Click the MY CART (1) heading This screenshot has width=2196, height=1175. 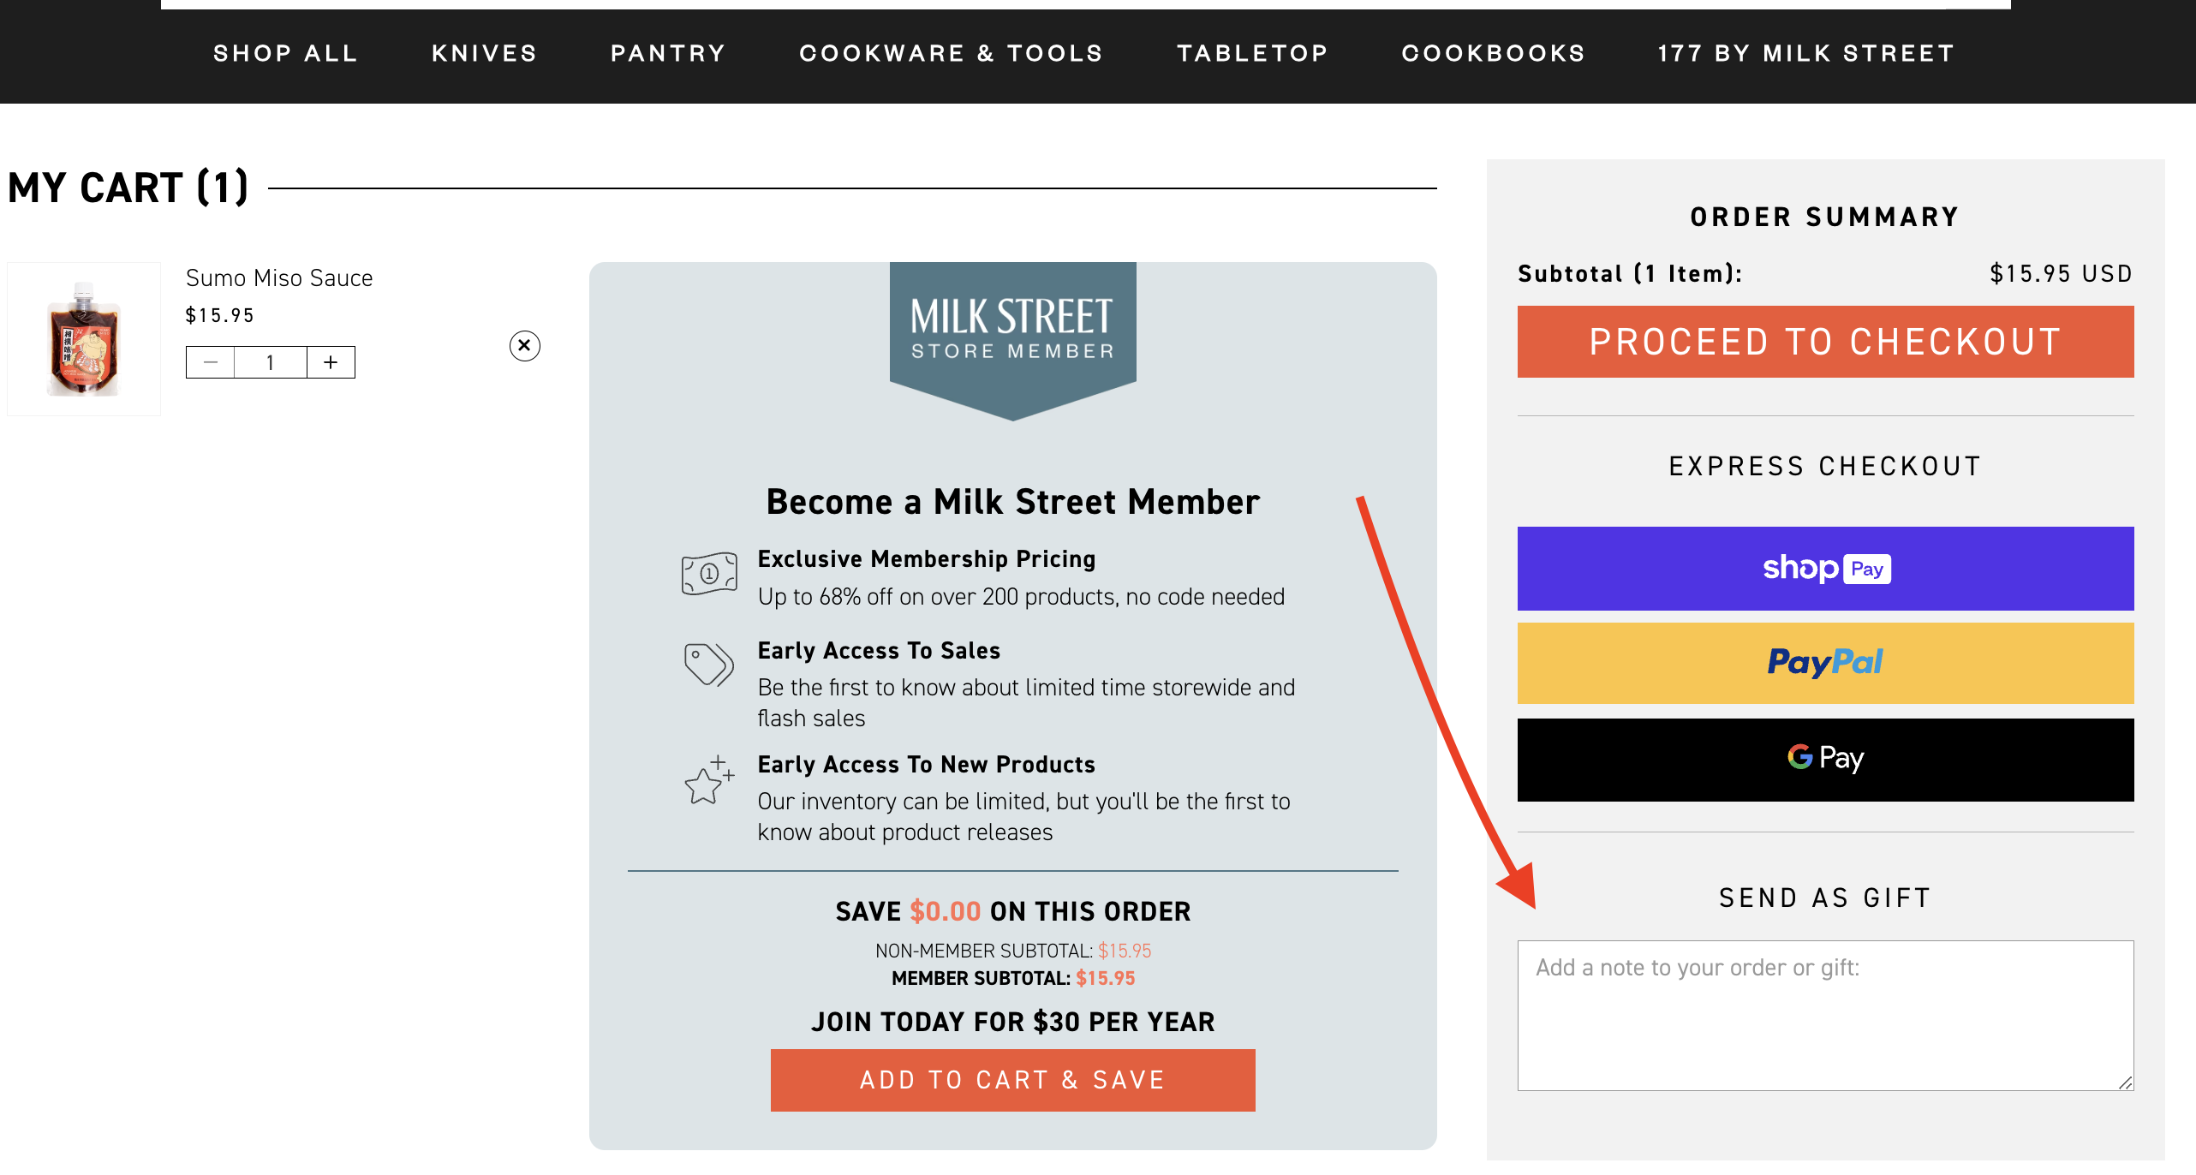click(x=128, y=188)
